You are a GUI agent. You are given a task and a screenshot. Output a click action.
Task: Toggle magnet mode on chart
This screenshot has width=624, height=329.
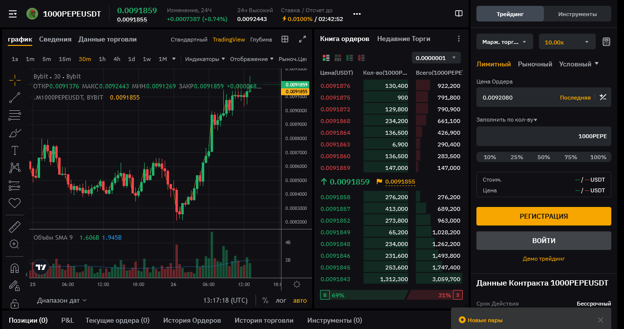click(15, 268)
